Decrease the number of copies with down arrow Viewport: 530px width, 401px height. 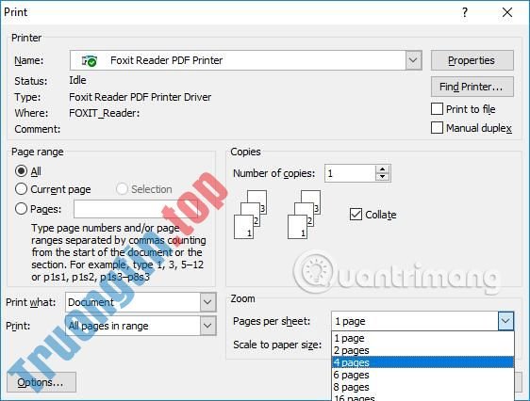click(x=382, y=177)
